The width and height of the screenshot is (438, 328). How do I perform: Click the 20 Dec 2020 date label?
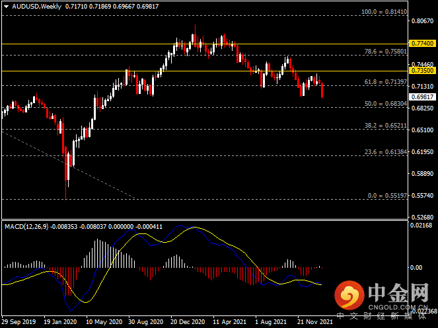pos(188,322)
